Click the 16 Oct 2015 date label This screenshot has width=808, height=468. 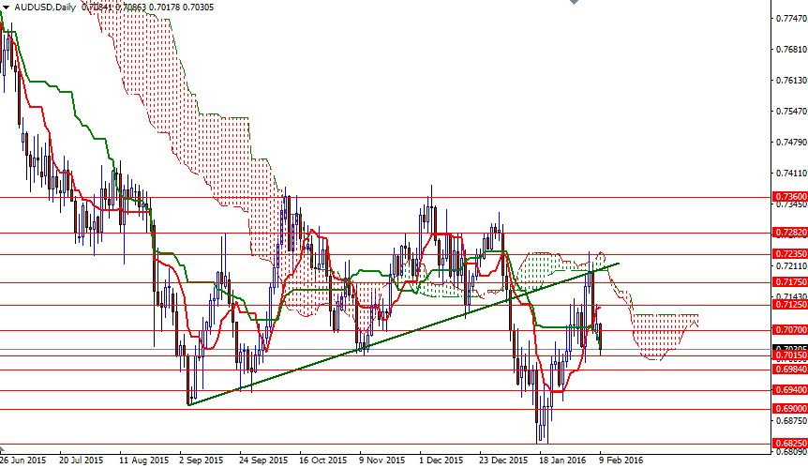pos(322,460)
